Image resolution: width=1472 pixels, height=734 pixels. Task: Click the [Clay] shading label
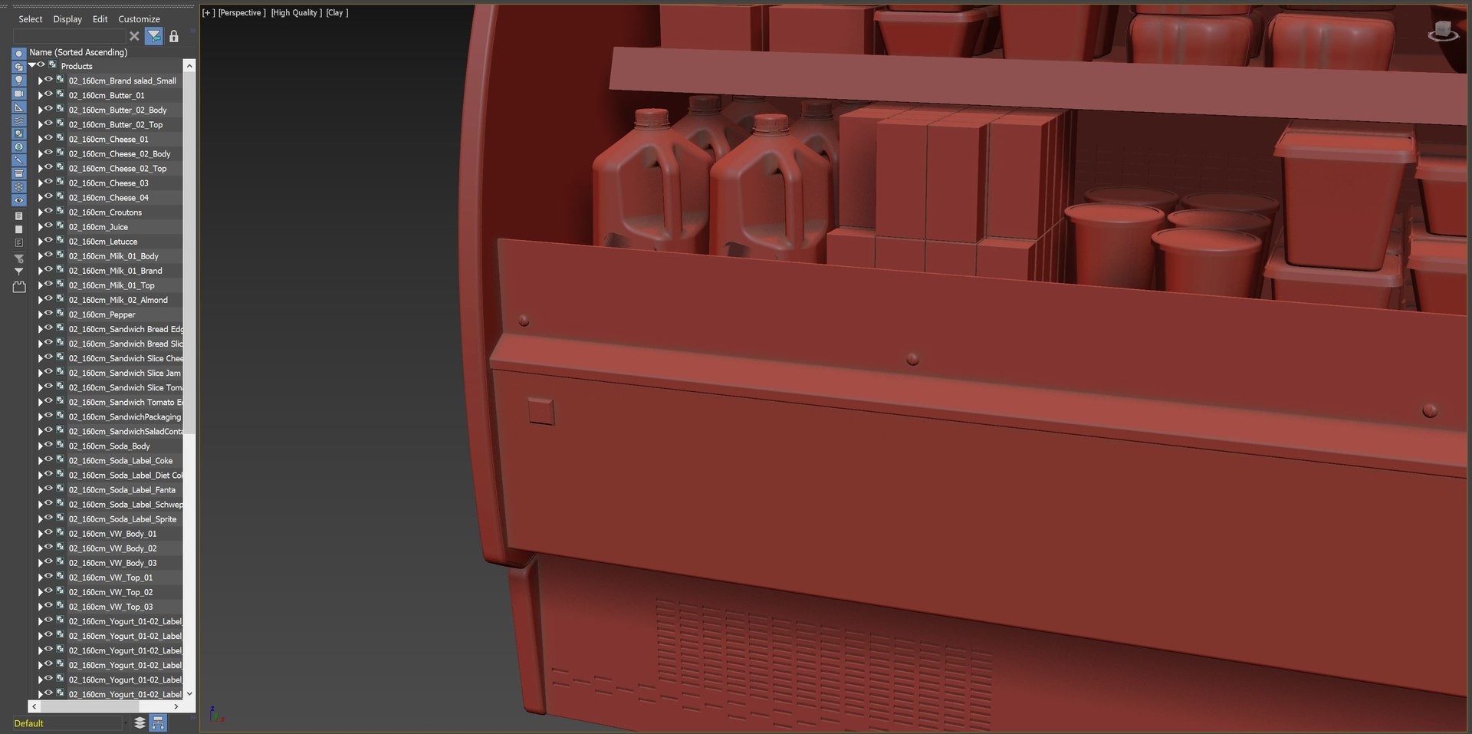(x=337, y=13)
